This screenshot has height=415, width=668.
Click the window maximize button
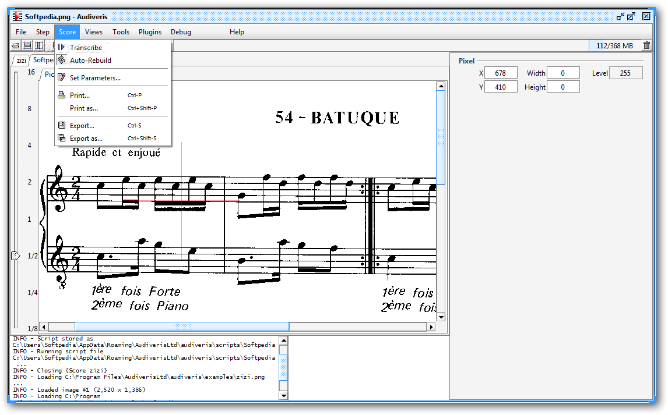click(631, 16)
